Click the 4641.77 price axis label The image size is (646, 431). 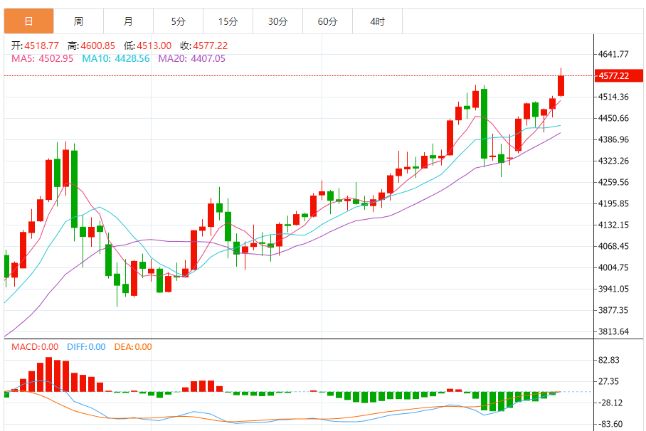tap(614, 54)
